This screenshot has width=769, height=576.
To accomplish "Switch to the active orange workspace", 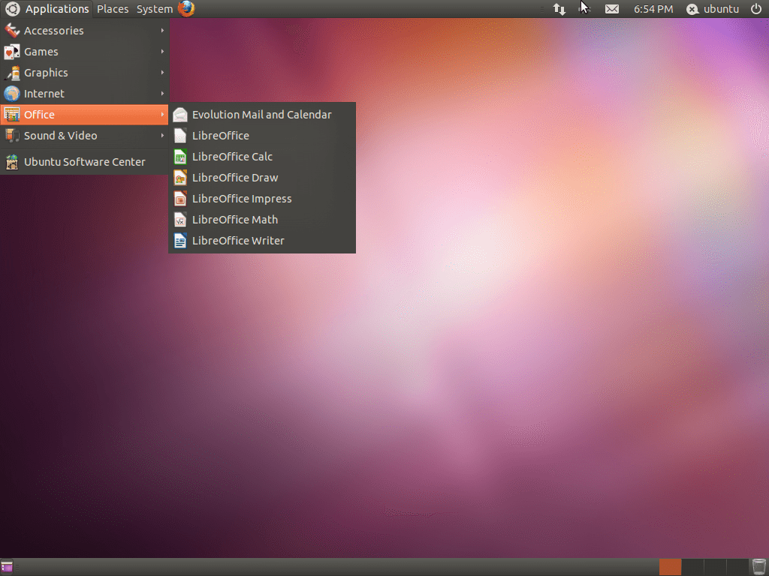I will pos(670,567).
